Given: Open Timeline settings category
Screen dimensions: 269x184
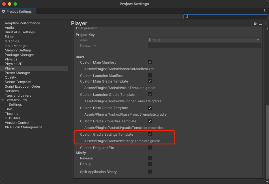Looking at the screenshot, I should (x=12, y=114).
